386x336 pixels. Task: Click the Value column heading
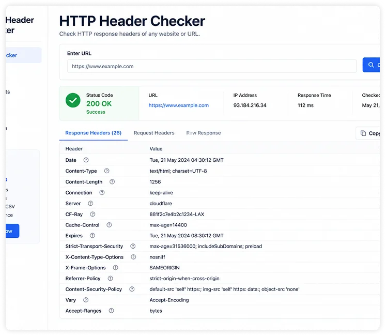(156, 149)
